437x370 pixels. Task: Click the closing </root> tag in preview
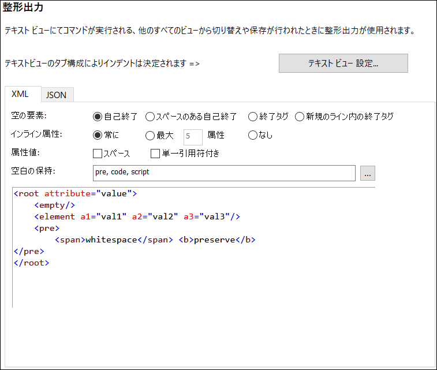pos(31,263)
